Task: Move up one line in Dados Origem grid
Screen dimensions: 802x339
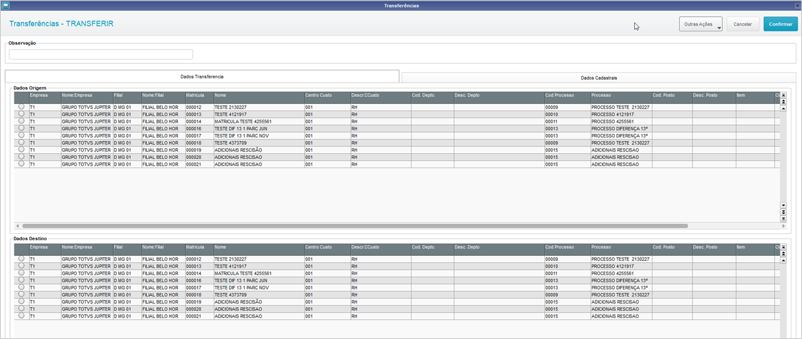Action: pos(783,108)
